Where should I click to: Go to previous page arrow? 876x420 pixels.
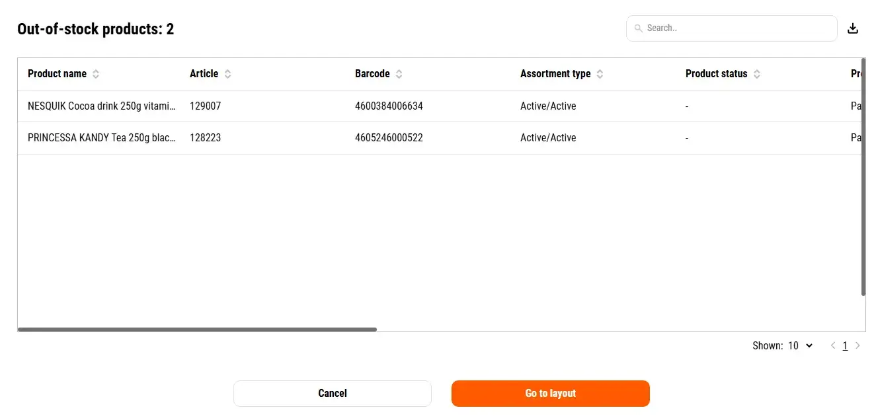(833, 345)
